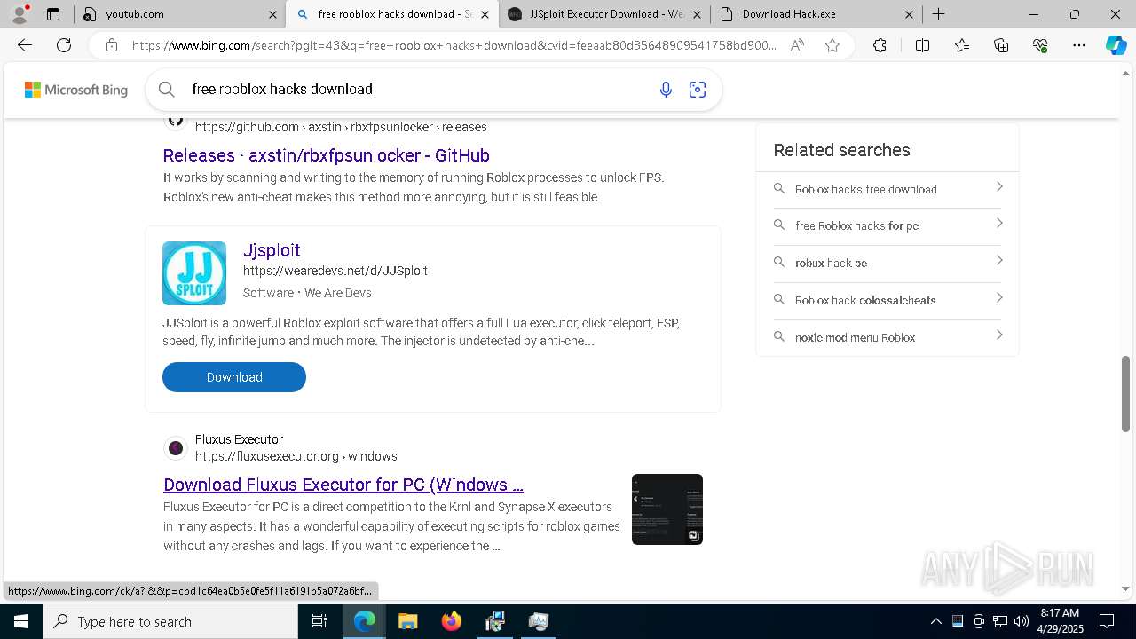Close the youtub.com tab
1136x639 pixels.
click(272, 14)
